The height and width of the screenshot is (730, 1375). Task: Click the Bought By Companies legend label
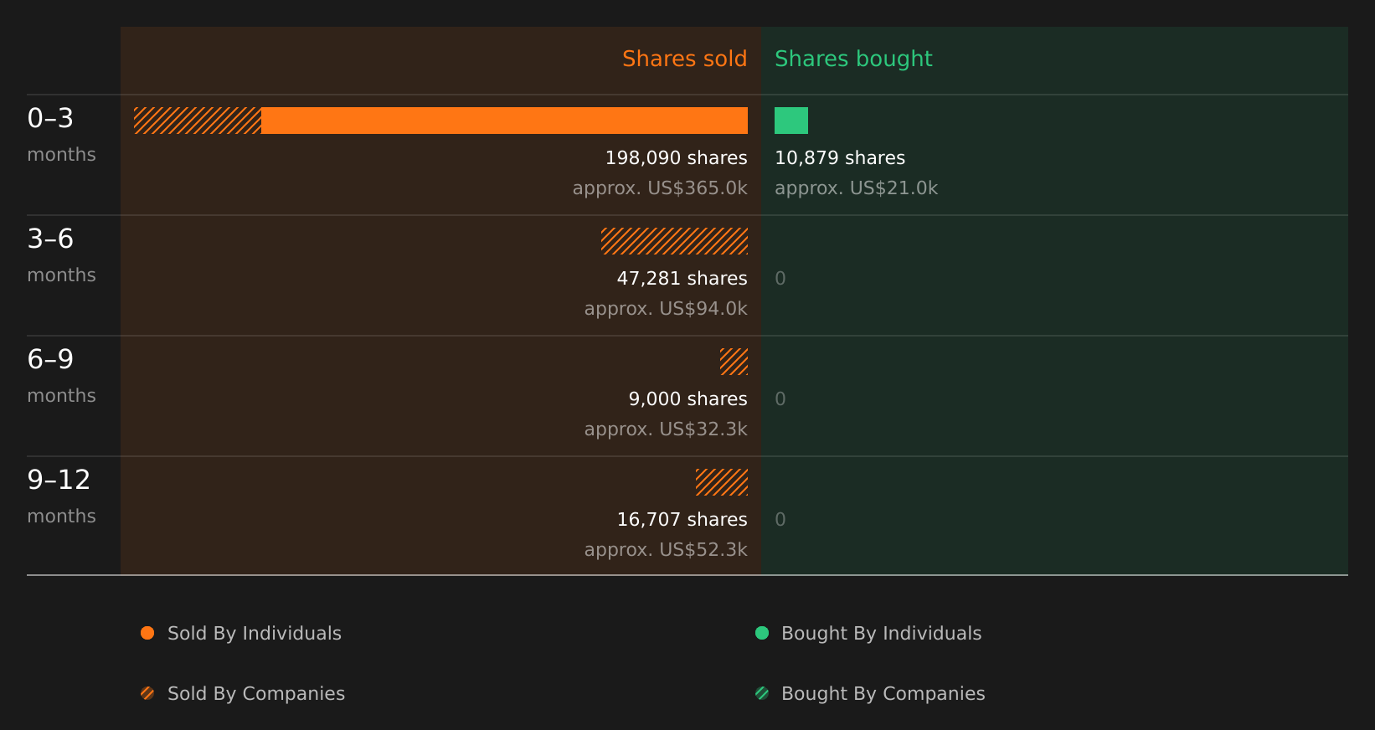[x=883, y=693]
